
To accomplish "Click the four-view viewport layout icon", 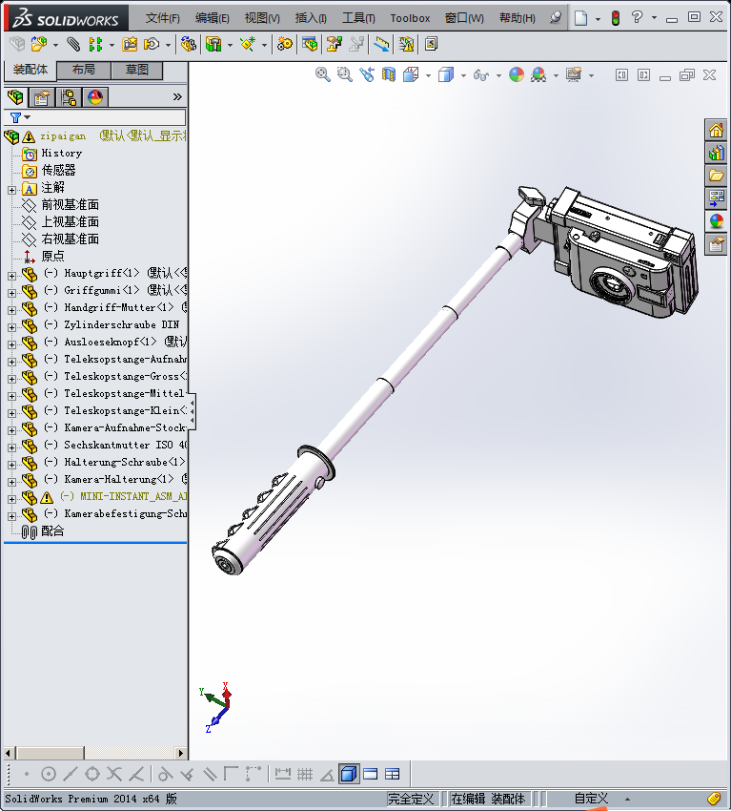I will [393, 775].
